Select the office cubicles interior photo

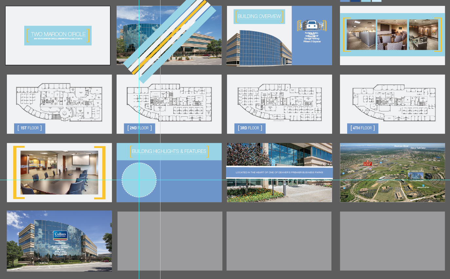[x=361, y=34]
